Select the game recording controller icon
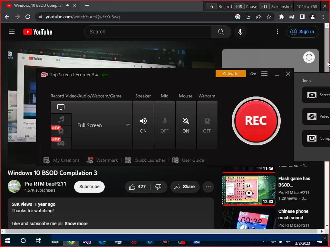330x247 pixels. point(61,143)
